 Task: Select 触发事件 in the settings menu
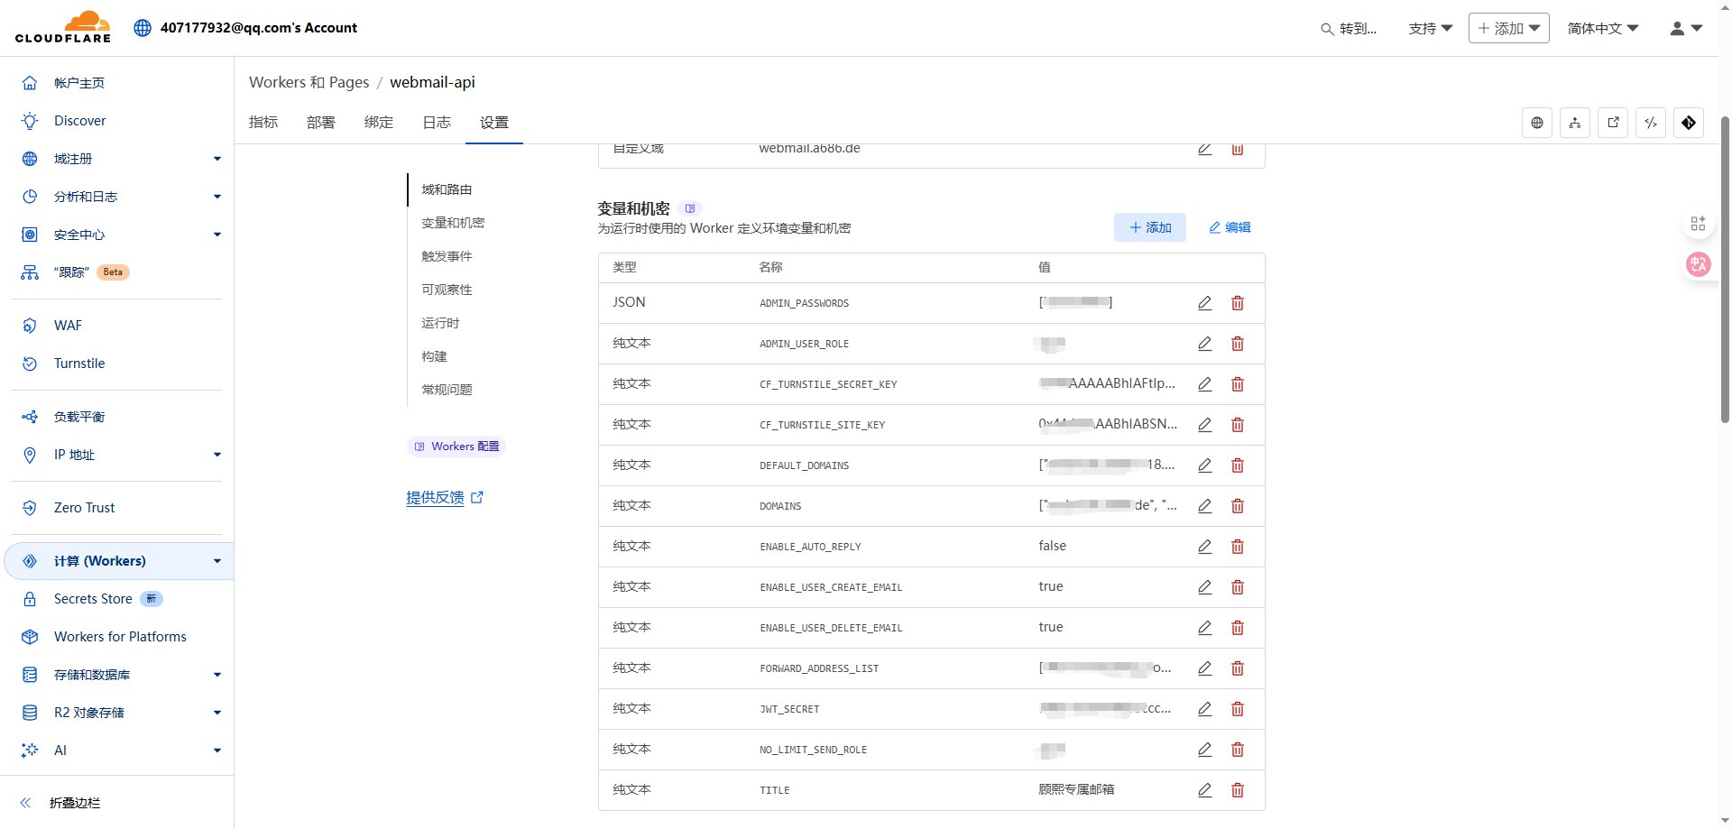pos(447,256)
